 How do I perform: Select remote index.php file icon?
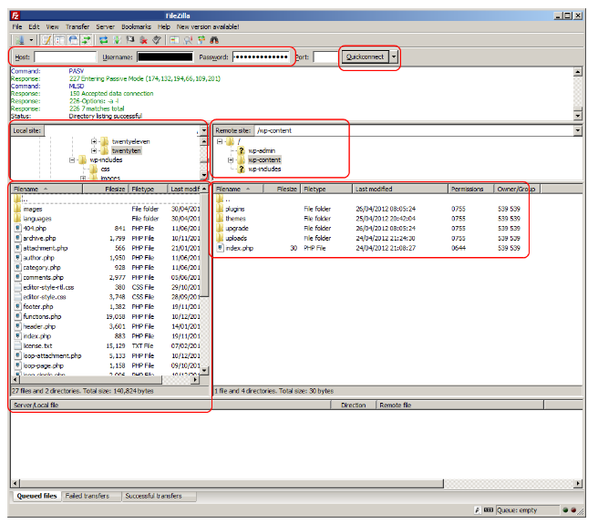click(x=220, y=248)
